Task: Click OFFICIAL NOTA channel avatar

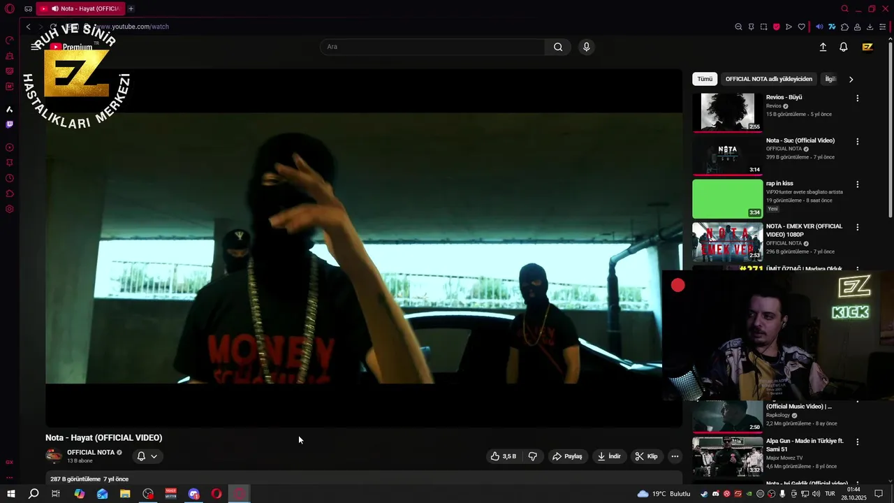Action: pos(54,456)
